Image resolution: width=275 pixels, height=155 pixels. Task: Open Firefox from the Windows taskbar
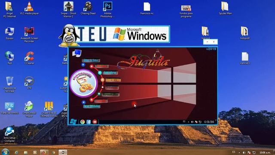pyautogui.click(x=44, y=152)
